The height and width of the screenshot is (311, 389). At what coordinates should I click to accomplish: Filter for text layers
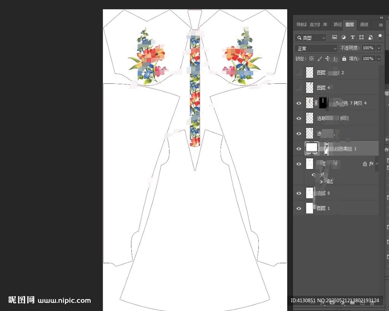pos(353,37)
